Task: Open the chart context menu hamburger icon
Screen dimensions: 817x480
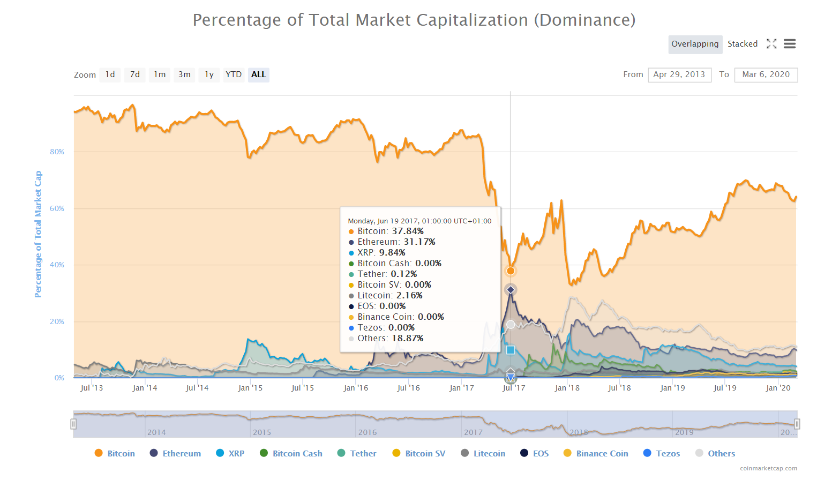Action: coord(789,44)
